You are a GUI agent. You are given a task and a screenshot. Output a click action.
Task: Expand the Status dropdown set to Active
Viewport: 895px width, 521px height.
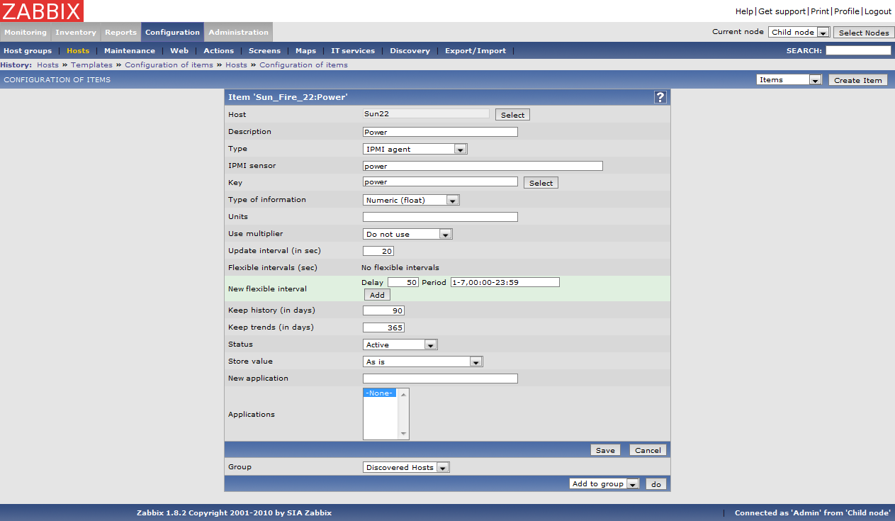[x=400, y=344]
